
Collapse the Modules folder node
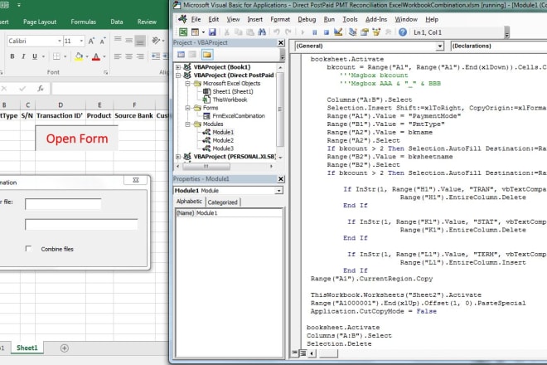[x=187, y=124]
